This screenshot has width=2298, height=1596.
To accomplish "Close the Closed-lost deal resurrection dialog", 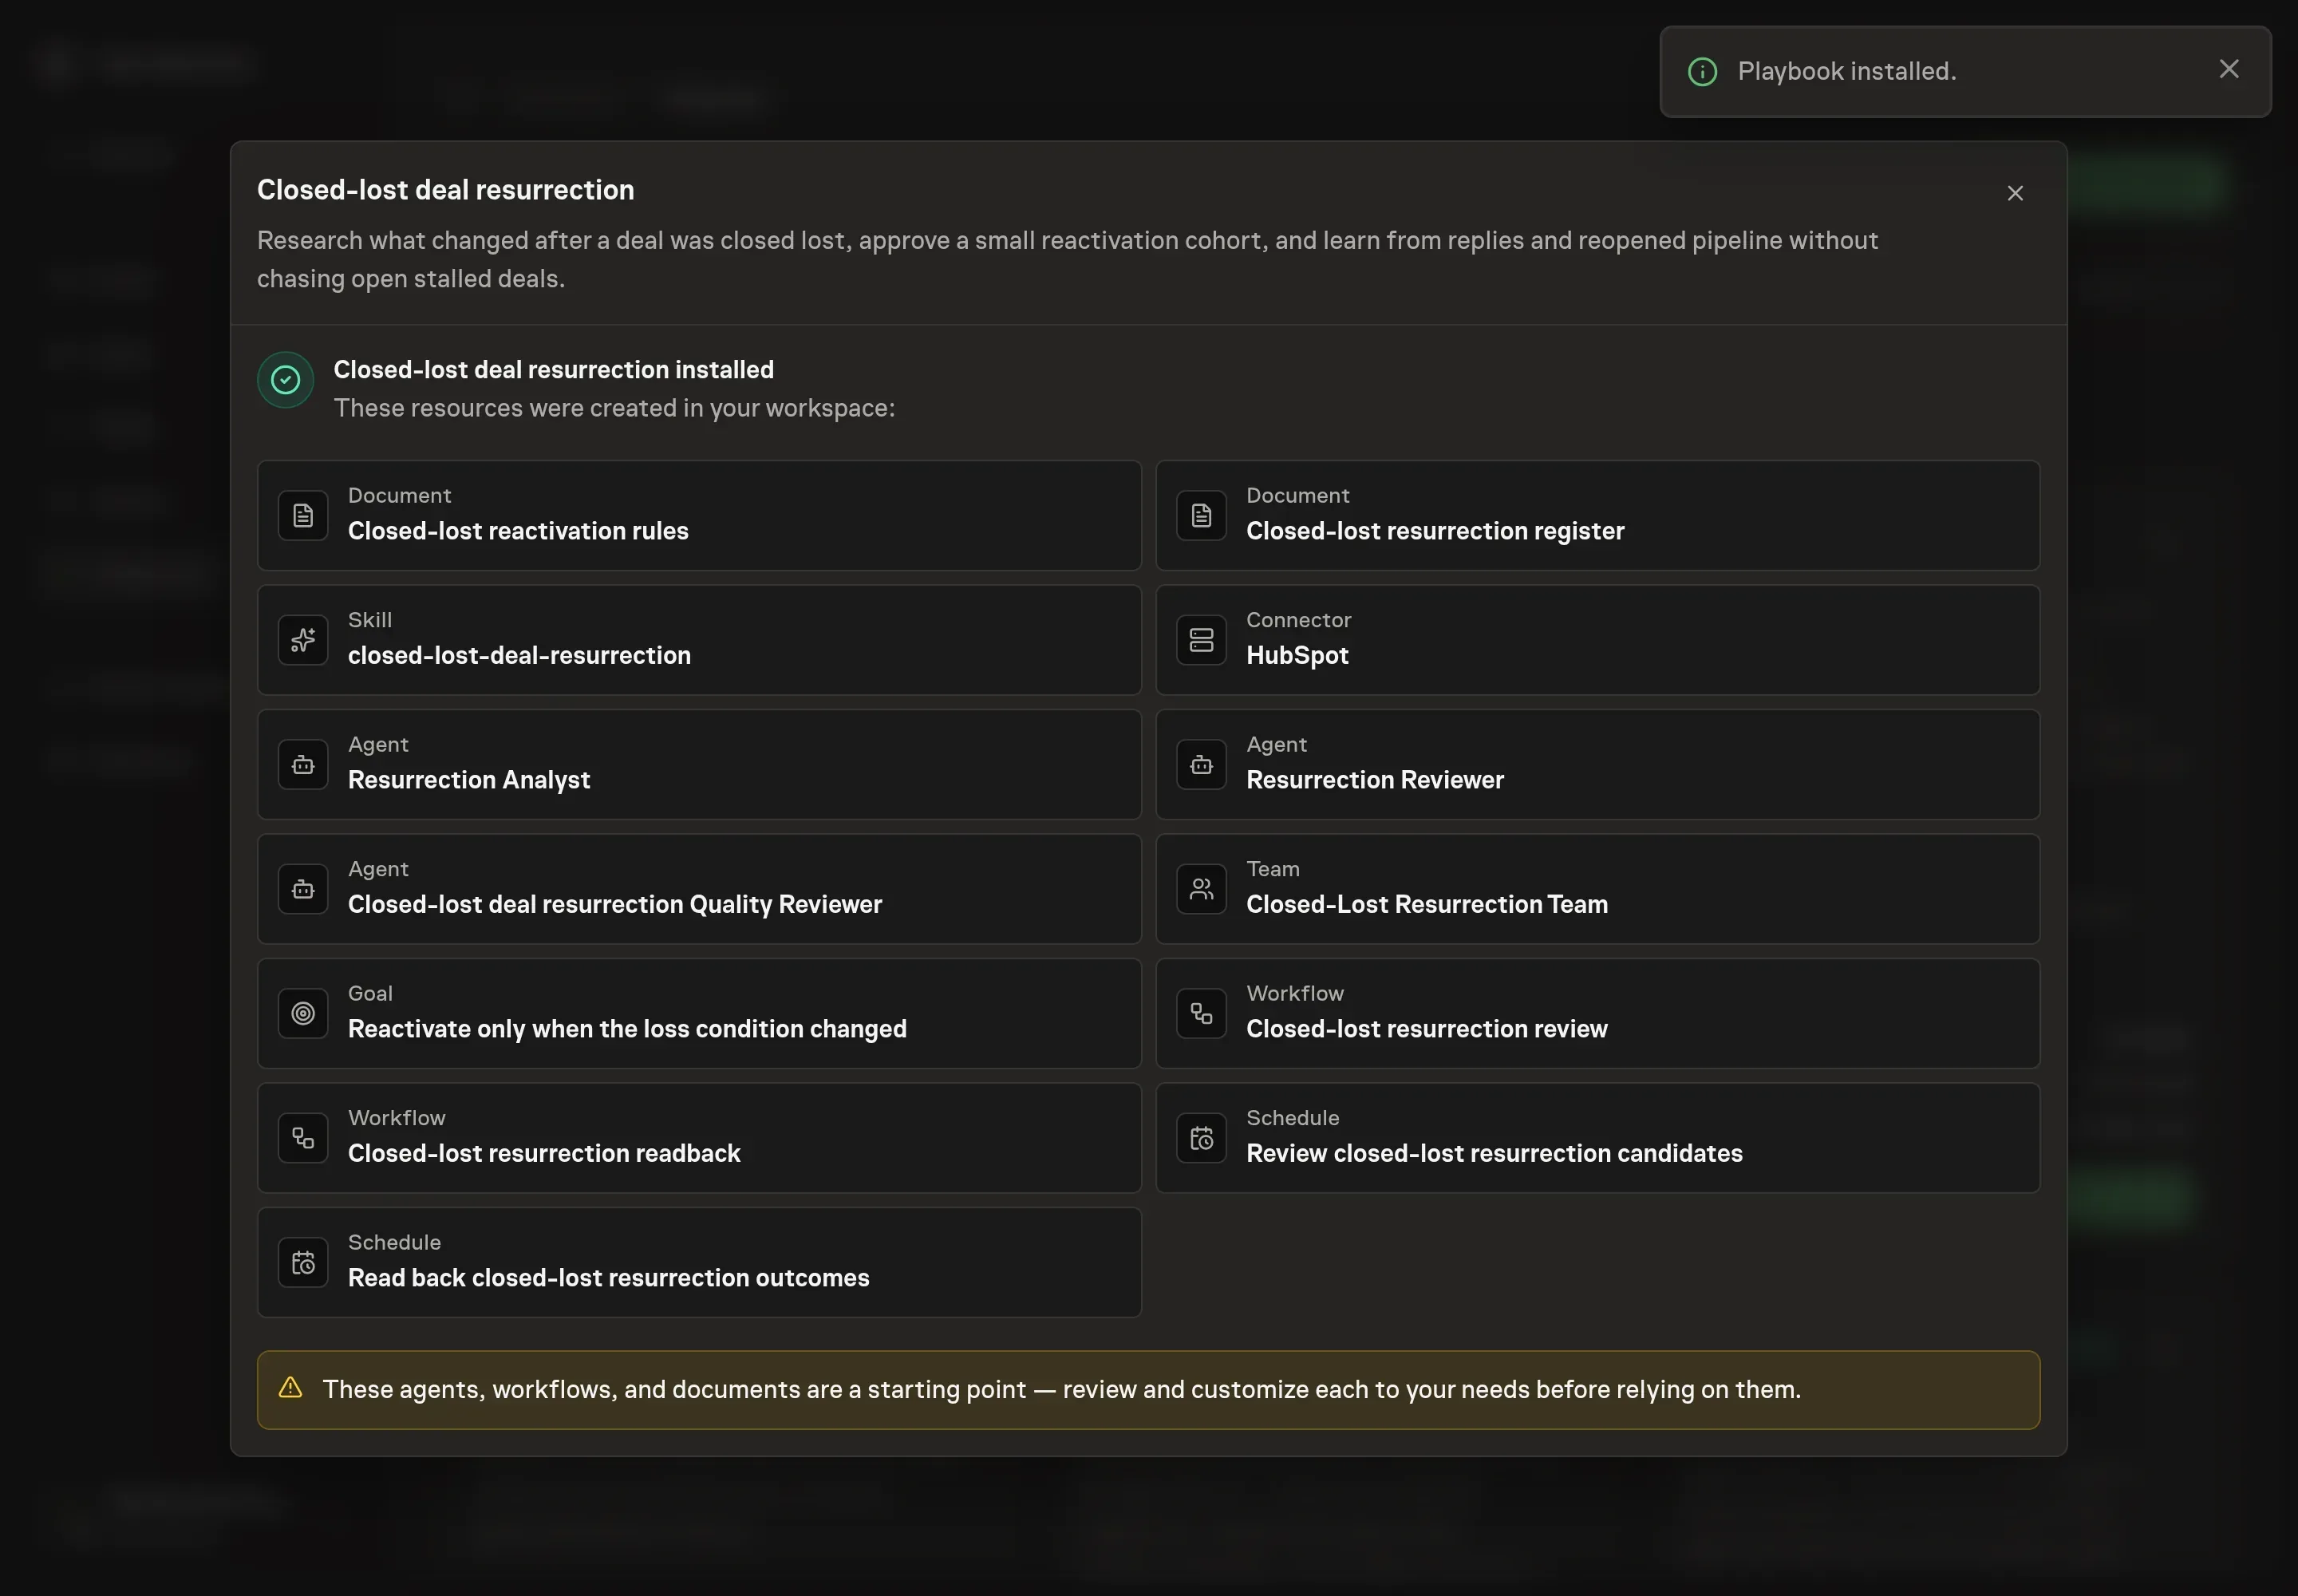I will 2014,193.
